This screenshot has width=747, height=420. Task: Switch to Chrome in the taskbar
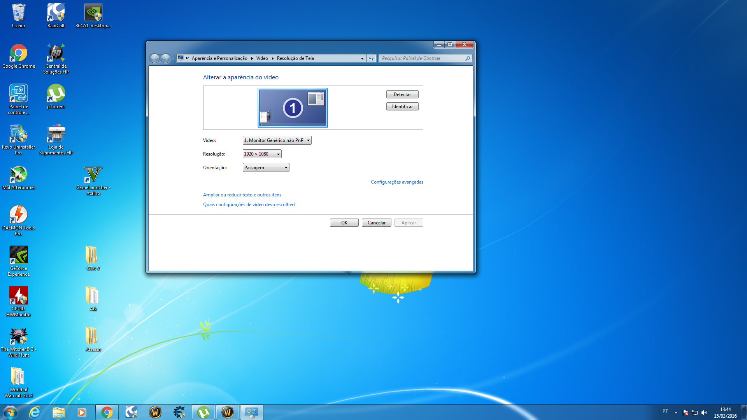pos(107,412)
